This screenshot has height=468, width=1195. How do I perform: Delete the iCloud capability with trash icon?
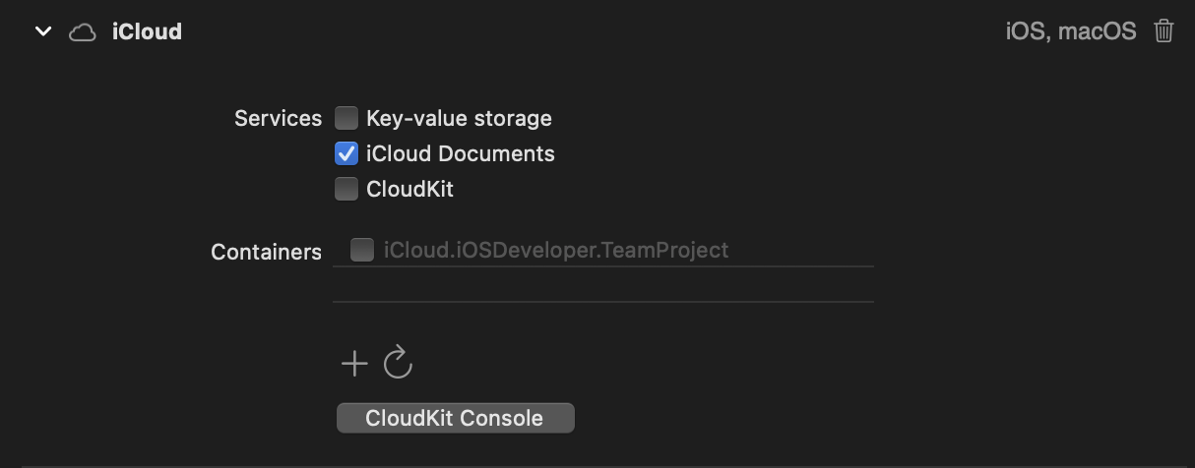click(1164, 31)
